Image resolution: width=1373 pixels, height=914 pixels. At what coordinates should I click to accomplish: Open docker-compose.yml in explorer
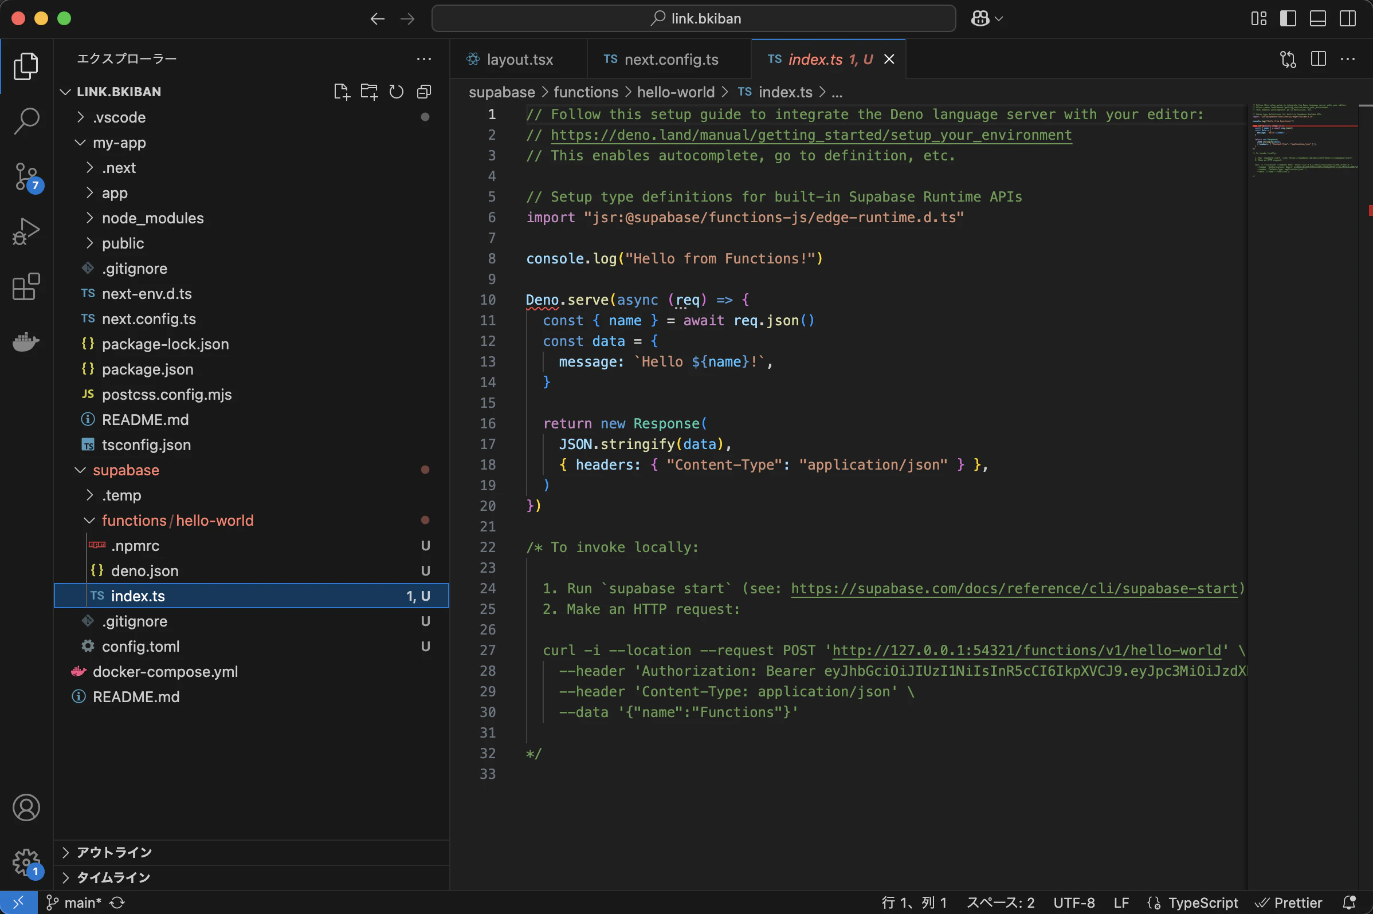[252, 672]
